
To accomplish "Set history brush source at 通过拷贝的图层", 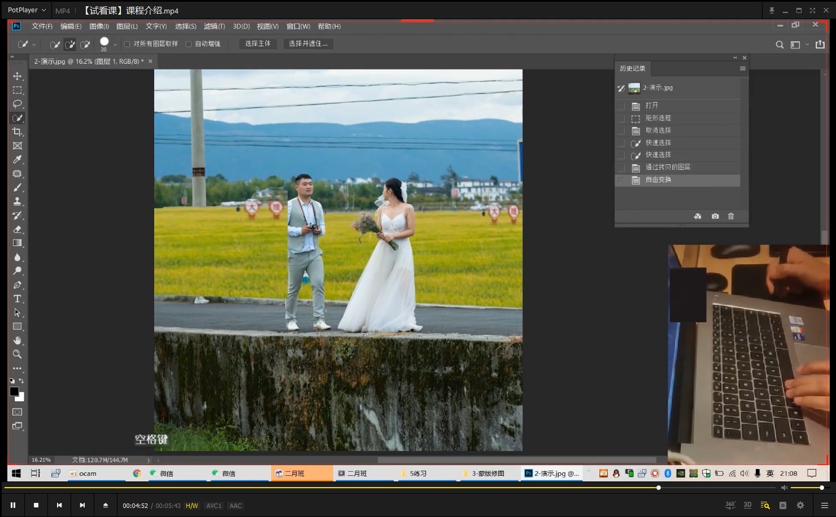I will pyautogui.click(x=621, y=167).
